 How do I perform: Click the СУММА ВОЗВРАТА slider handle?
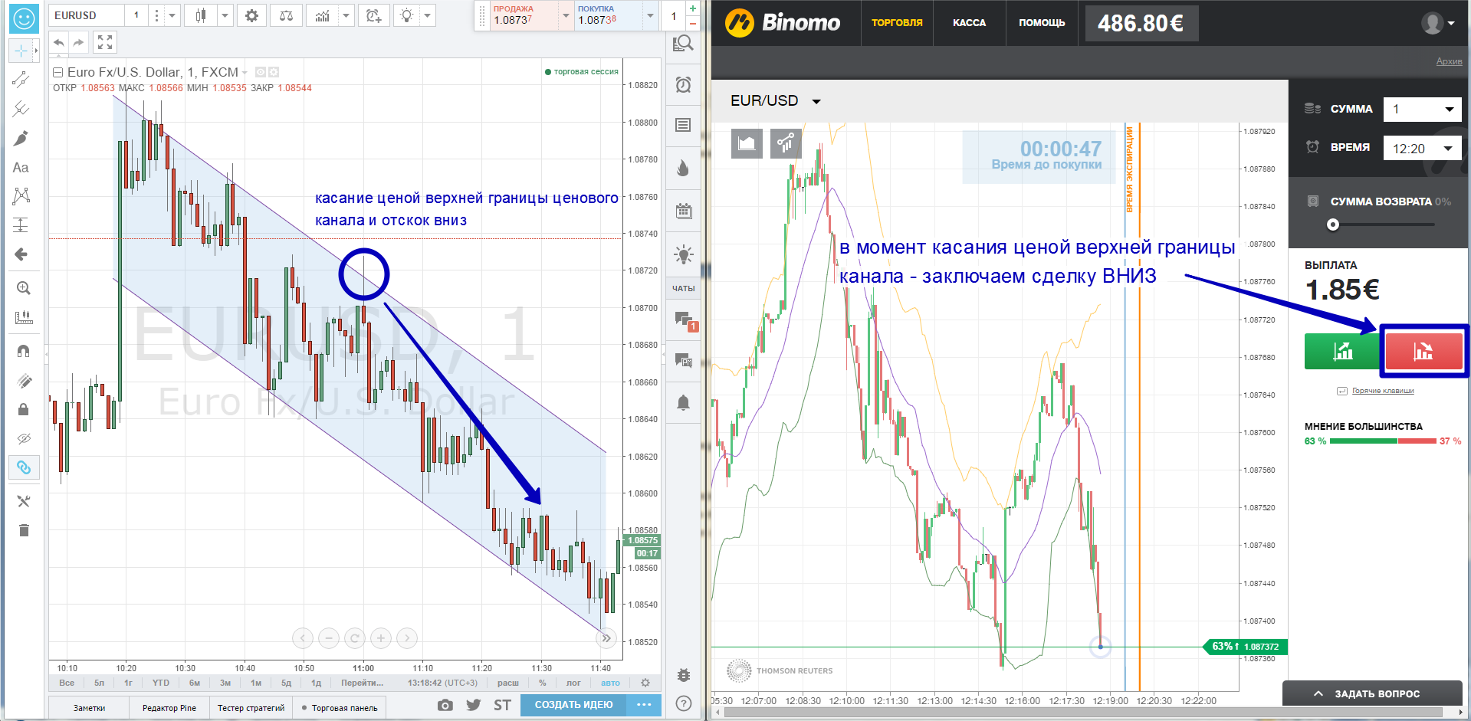[1333, 224]
